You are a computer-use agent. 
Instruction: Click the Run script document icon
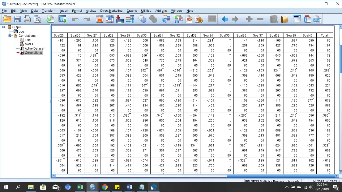[199, 19]
